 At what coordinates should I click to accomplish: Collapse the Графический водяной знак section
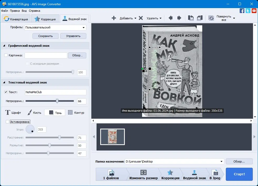coord(4,46)
